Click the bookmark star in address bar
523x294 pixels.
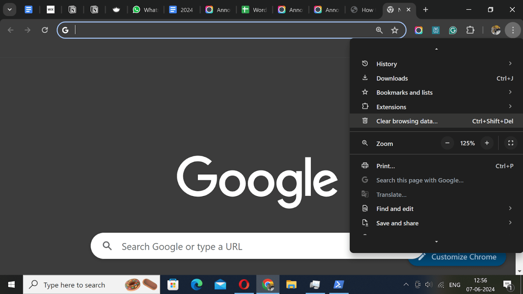click(x=395, y=30)
